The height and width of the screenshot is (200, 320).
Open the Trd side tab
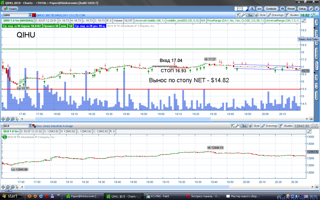click(317, 22)
